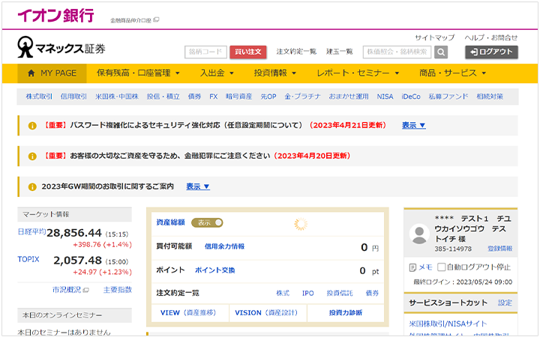Viewport: 540px width, 337px height.
Task: Open FX in sub navigation
Action: [214, 97]
